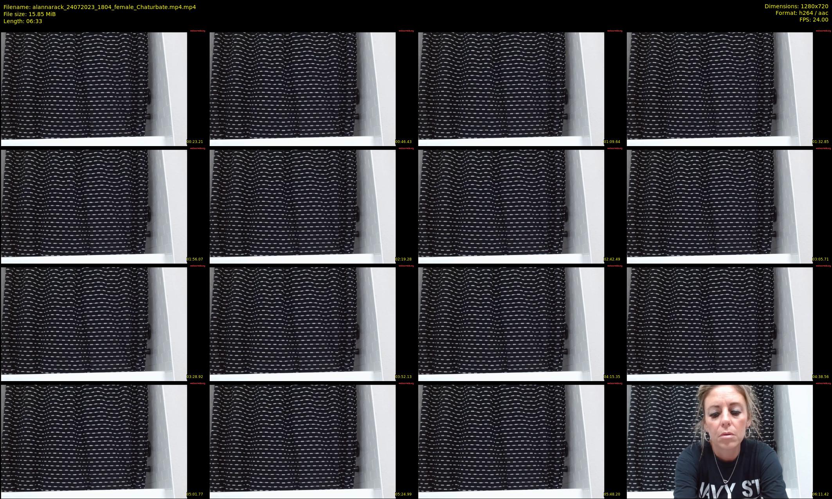Select the thumbnail stamped 05:01.77

(x=103, y=441)
